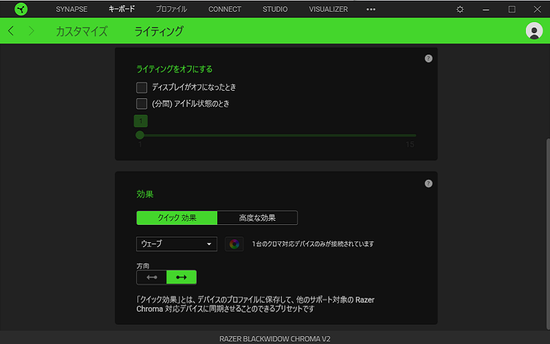Select 高度な効果 button
Viewport: 550px width, 344px height.
pyautogui.click(x=257, y=217)
